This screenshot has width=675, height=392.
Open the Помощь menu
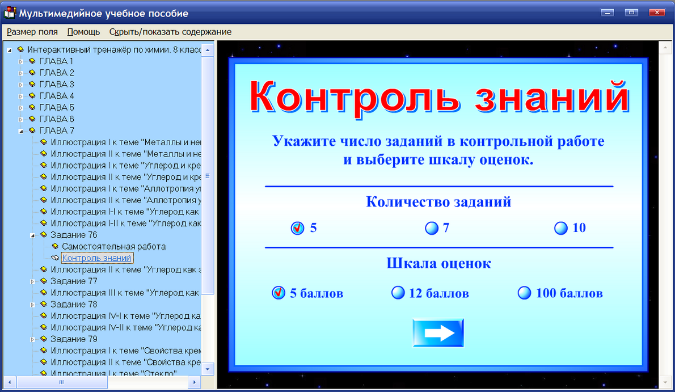pyautogui.click(x=83, y=32)
